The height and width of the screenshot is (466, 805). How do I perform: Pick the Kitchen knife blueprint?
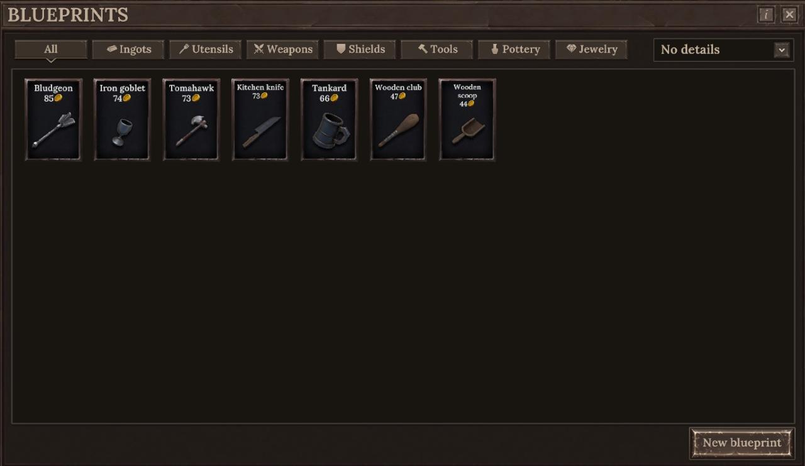260,119
